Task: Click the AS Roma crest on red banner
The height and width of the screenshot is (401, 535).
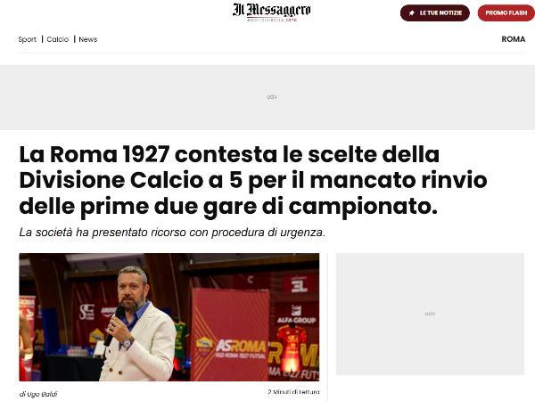Action: tap(205, 346)
